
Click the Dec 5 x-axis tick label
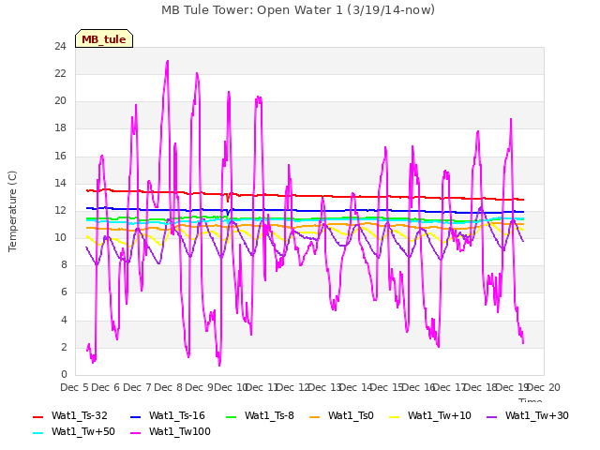[74, 387]
